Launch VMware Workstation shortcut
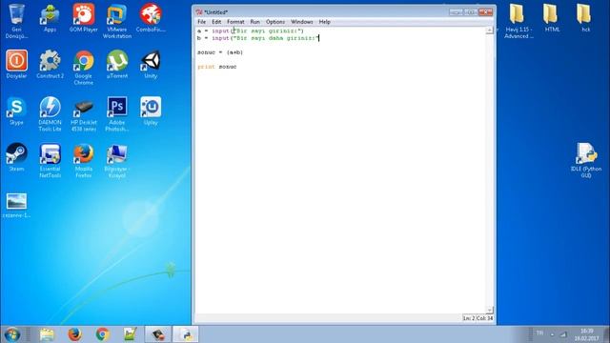610x343 pixels. coord(116,21)
